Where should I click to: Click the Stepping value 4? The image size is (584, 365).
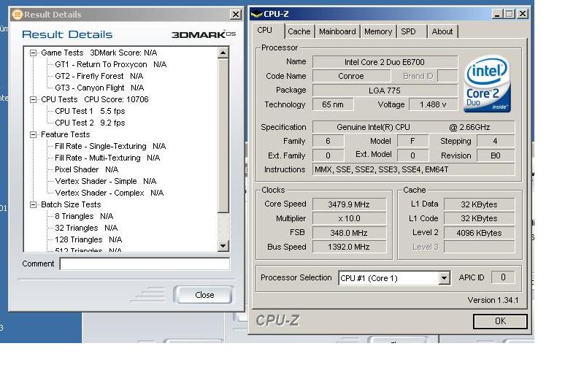click(x=496, y=141)
